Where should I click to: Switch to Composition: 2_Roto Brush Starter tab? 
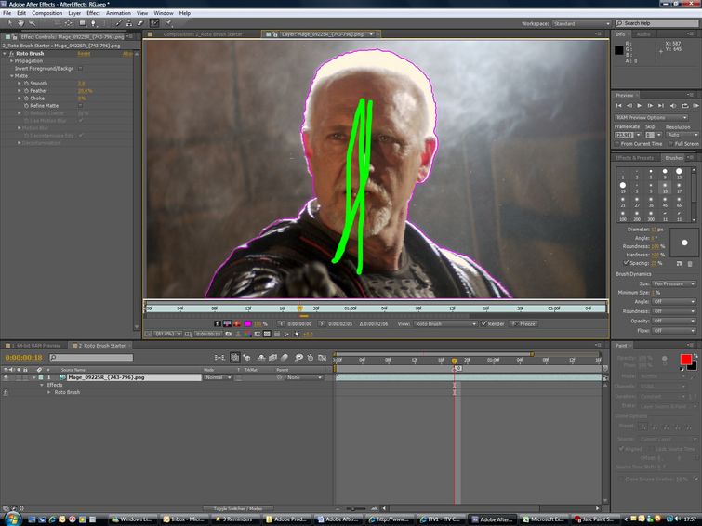(x=203, y=34)
